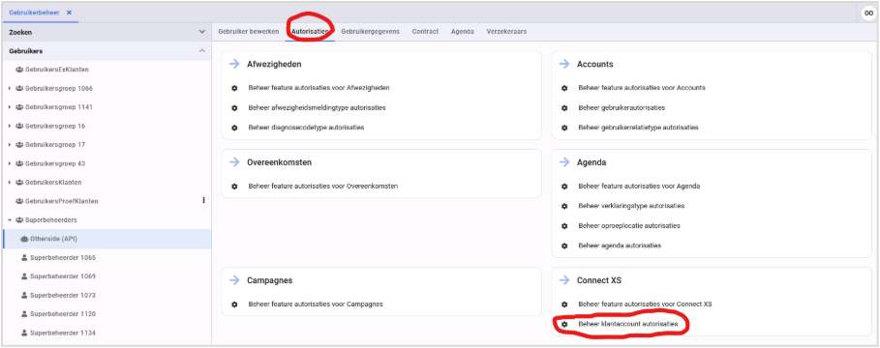Collapse the Gebruikers panel chevron
880x348 pixels.
tap(202, 51)
